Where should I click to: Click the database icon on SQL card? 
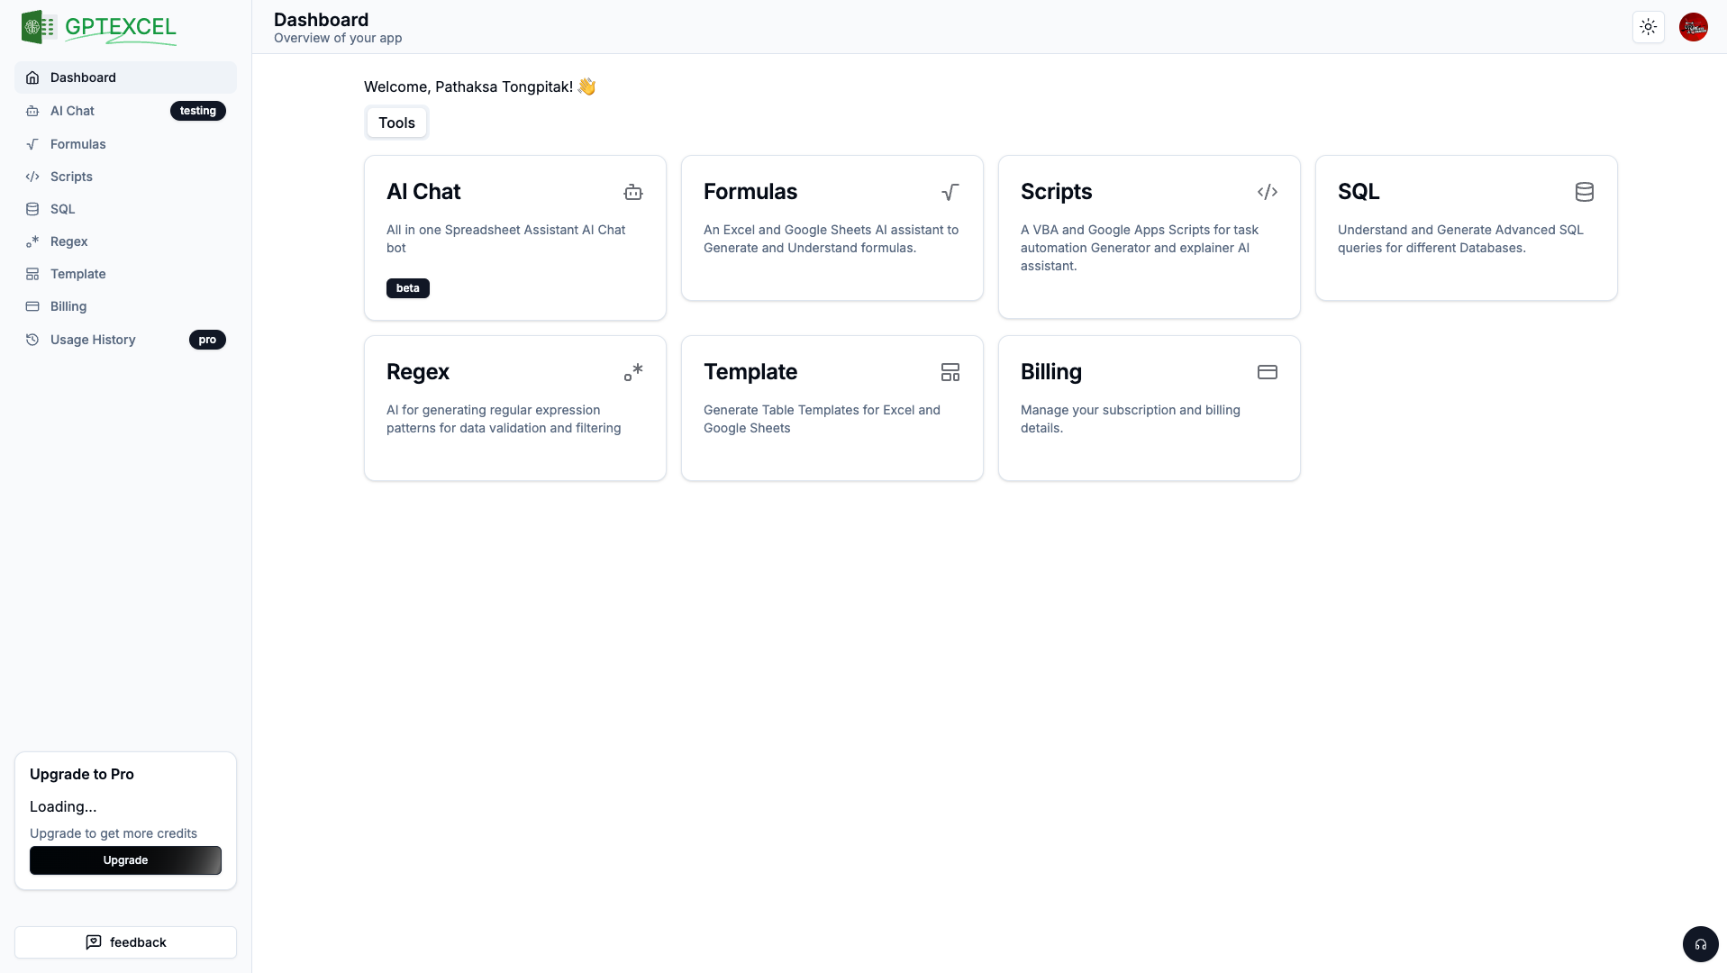1584,192
